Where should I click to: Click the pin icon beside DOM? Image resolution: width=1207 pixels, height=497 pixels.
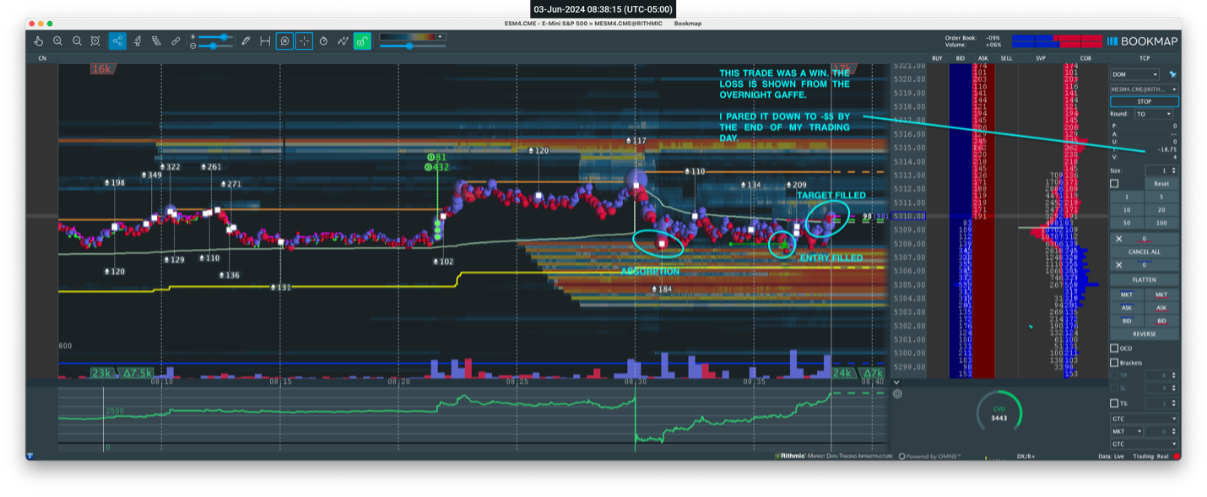(x=1172, y=75)
